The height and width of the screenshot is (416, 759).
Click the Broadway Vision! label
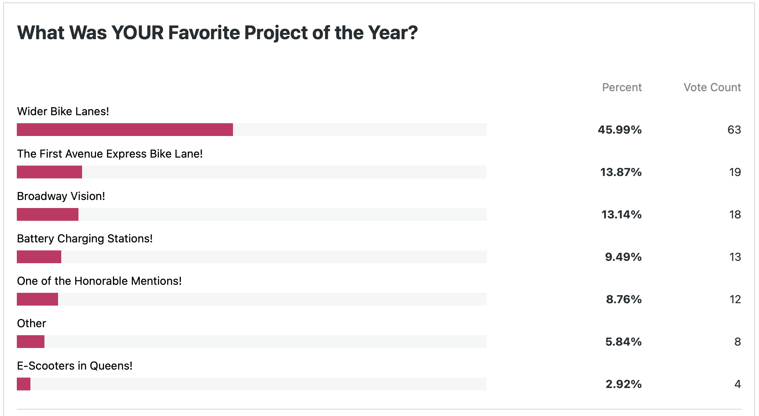61,196
